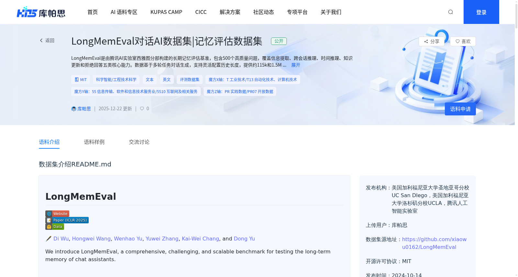
Task: Open KUPAS CAMP menu item
Action: click(166, 12)
